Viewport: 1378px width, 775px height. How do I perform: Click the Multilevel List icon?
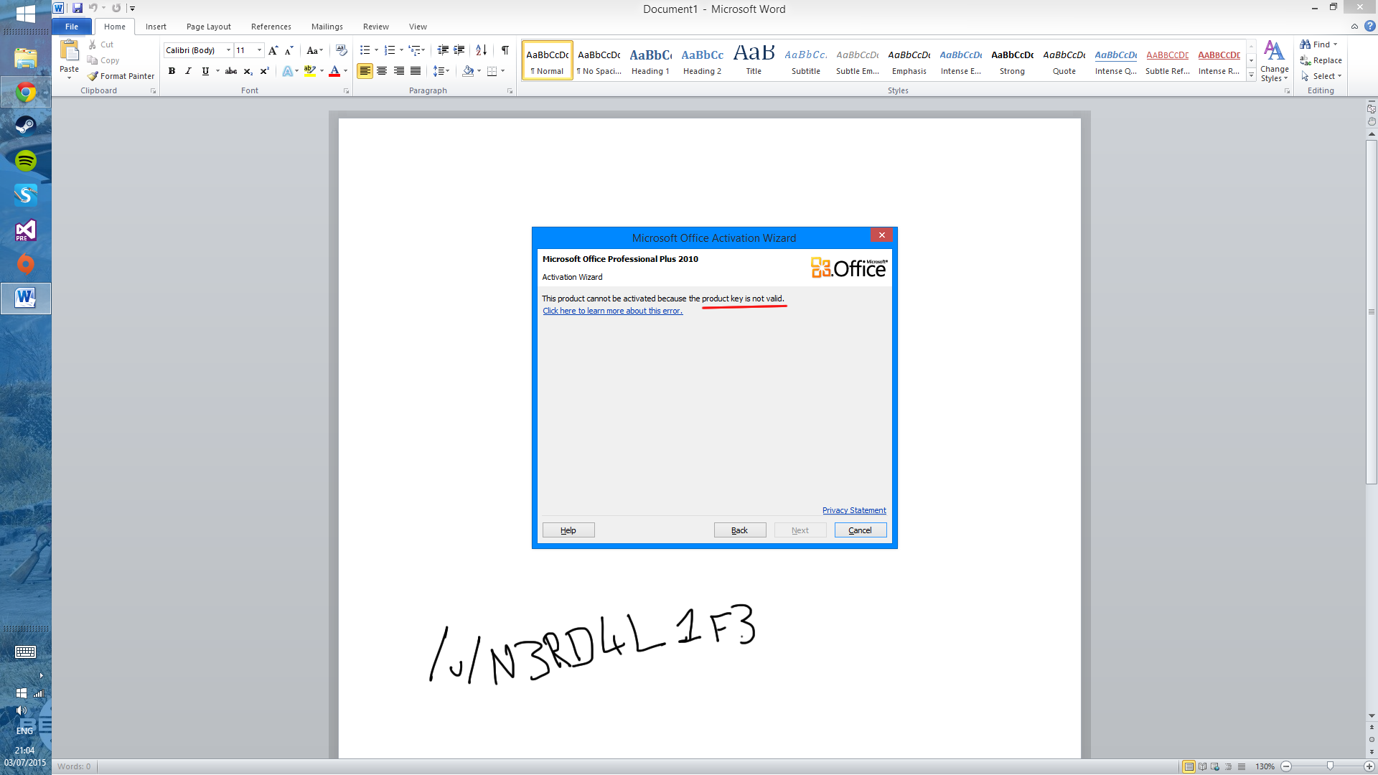point(414,50)
